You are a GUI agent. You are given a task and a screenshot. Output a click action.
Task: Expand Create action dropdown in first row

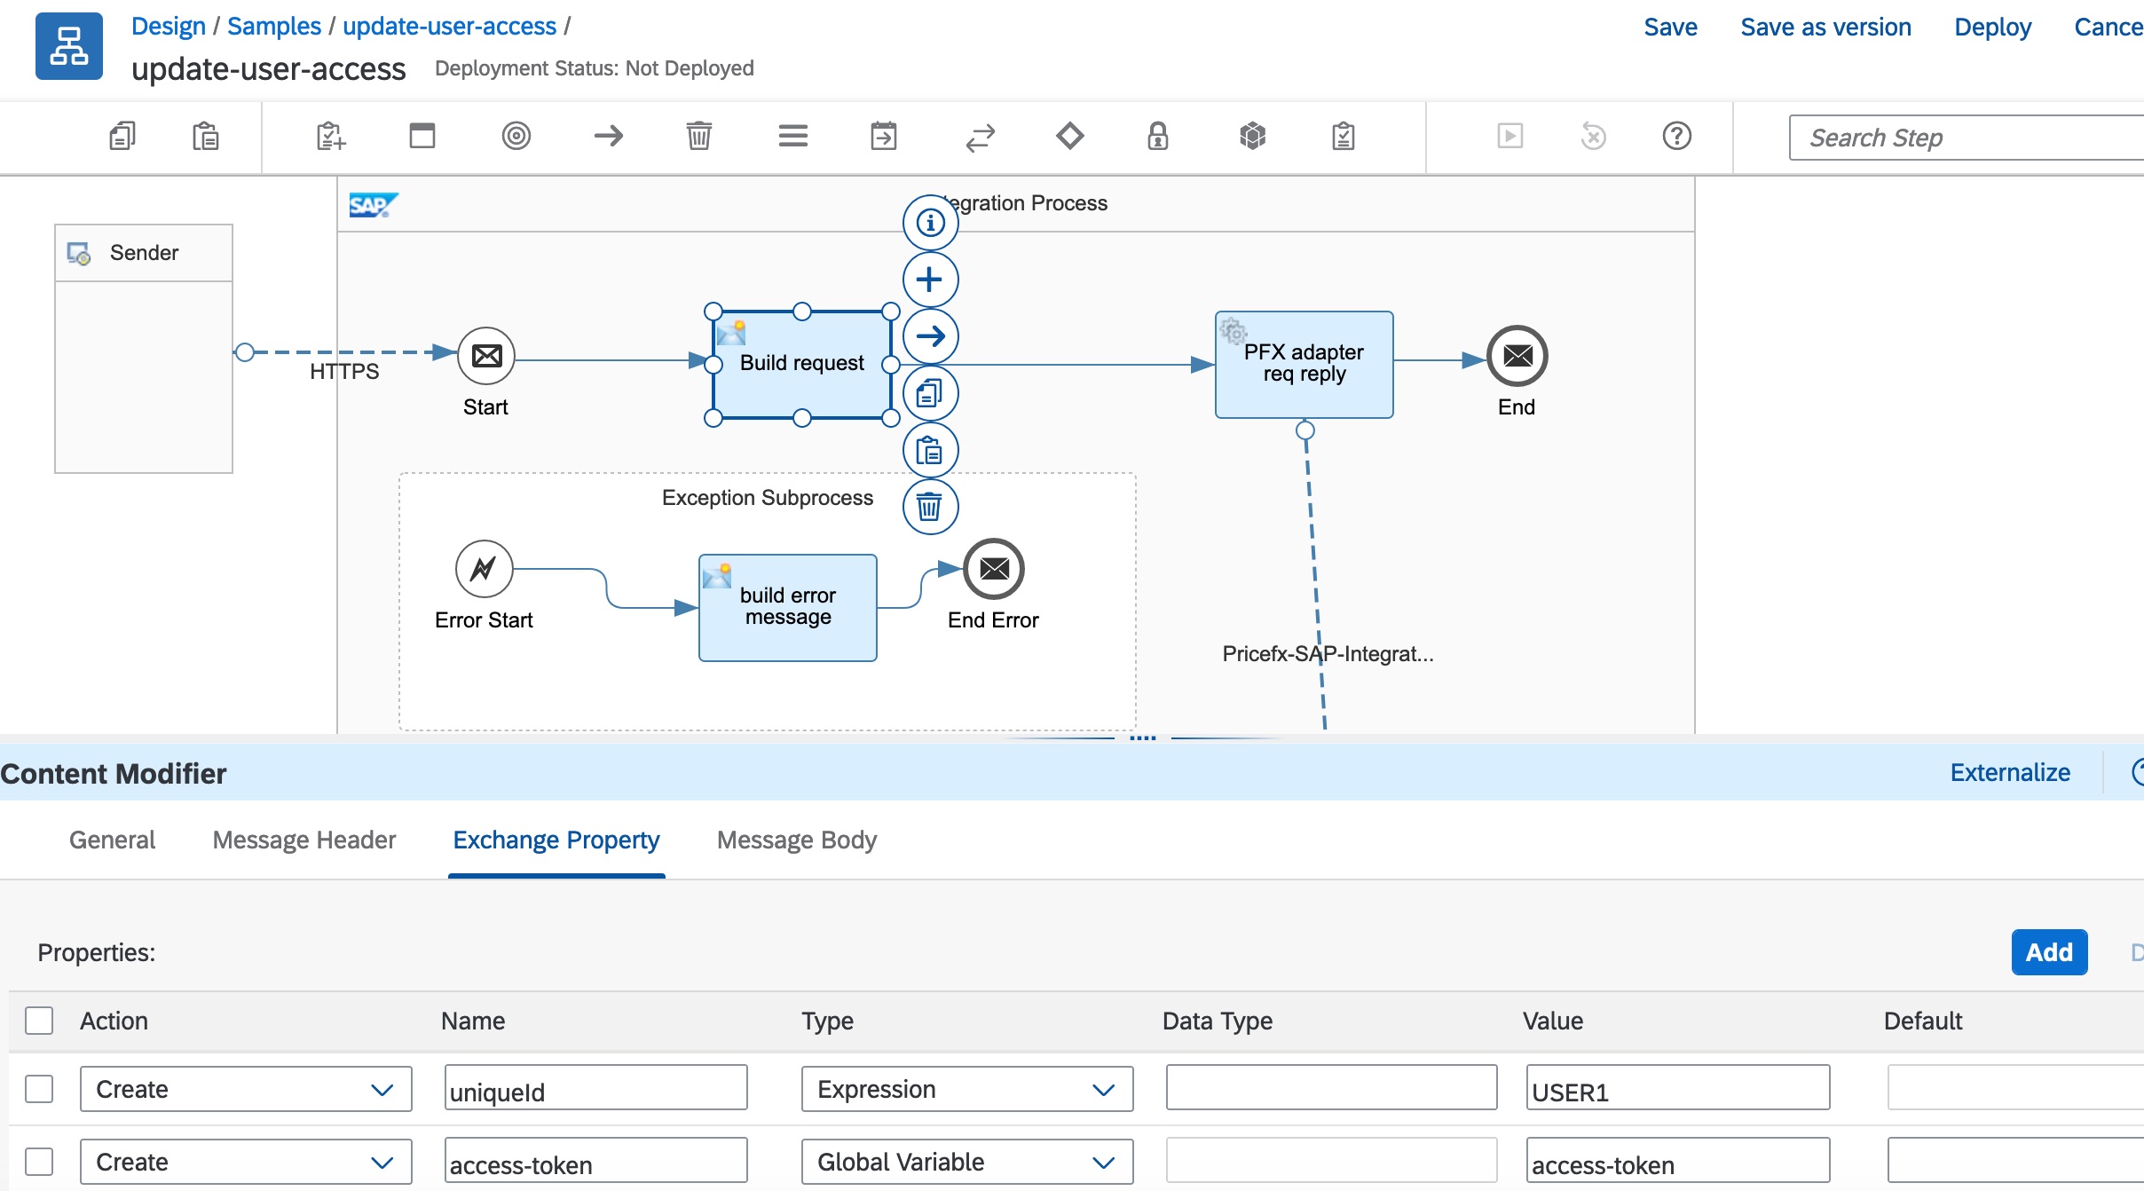[x=246, y=1089]
